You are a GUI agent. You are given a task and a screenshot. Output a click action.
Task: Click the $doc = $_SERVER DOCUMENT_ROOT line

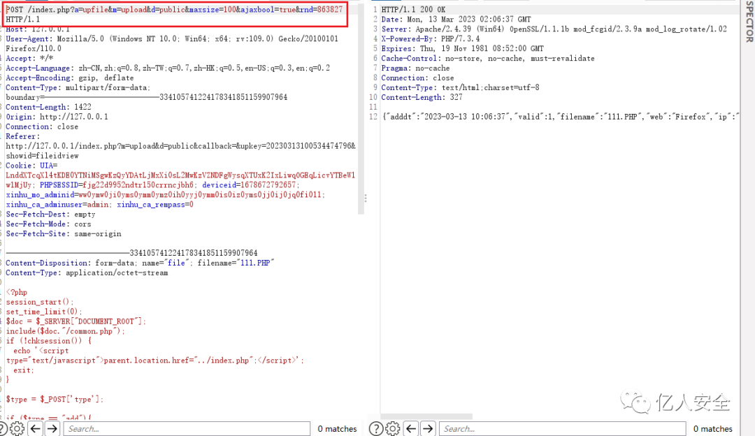click(x=75, y=321)
